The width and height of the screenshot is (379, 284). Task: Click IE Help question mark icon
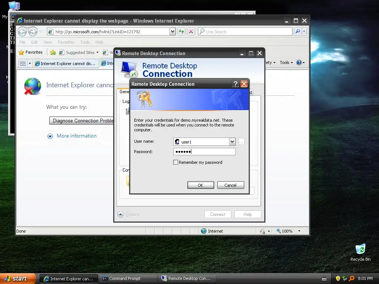tap(299, 62)
